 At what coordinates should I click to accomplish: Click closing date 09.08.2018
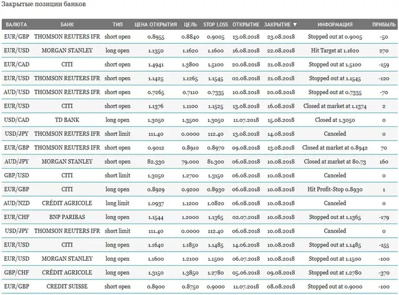(281, 273)
